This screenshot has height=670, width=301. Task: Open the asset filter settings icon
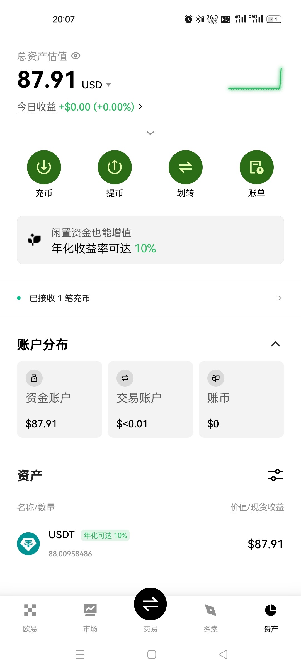(x=275, y=475)
